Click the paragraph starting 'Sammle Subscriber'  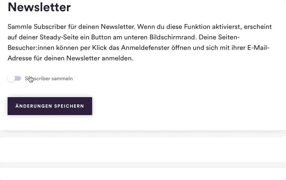pos(140,42)
